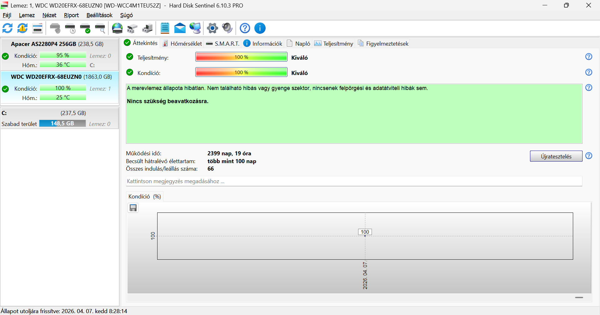
Task: Open the Beállítások menu
Action: (x=99, y=15)
